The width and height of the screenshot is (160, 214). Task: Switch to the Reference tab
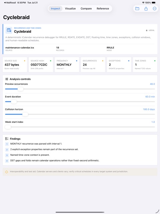click(103, 9)
